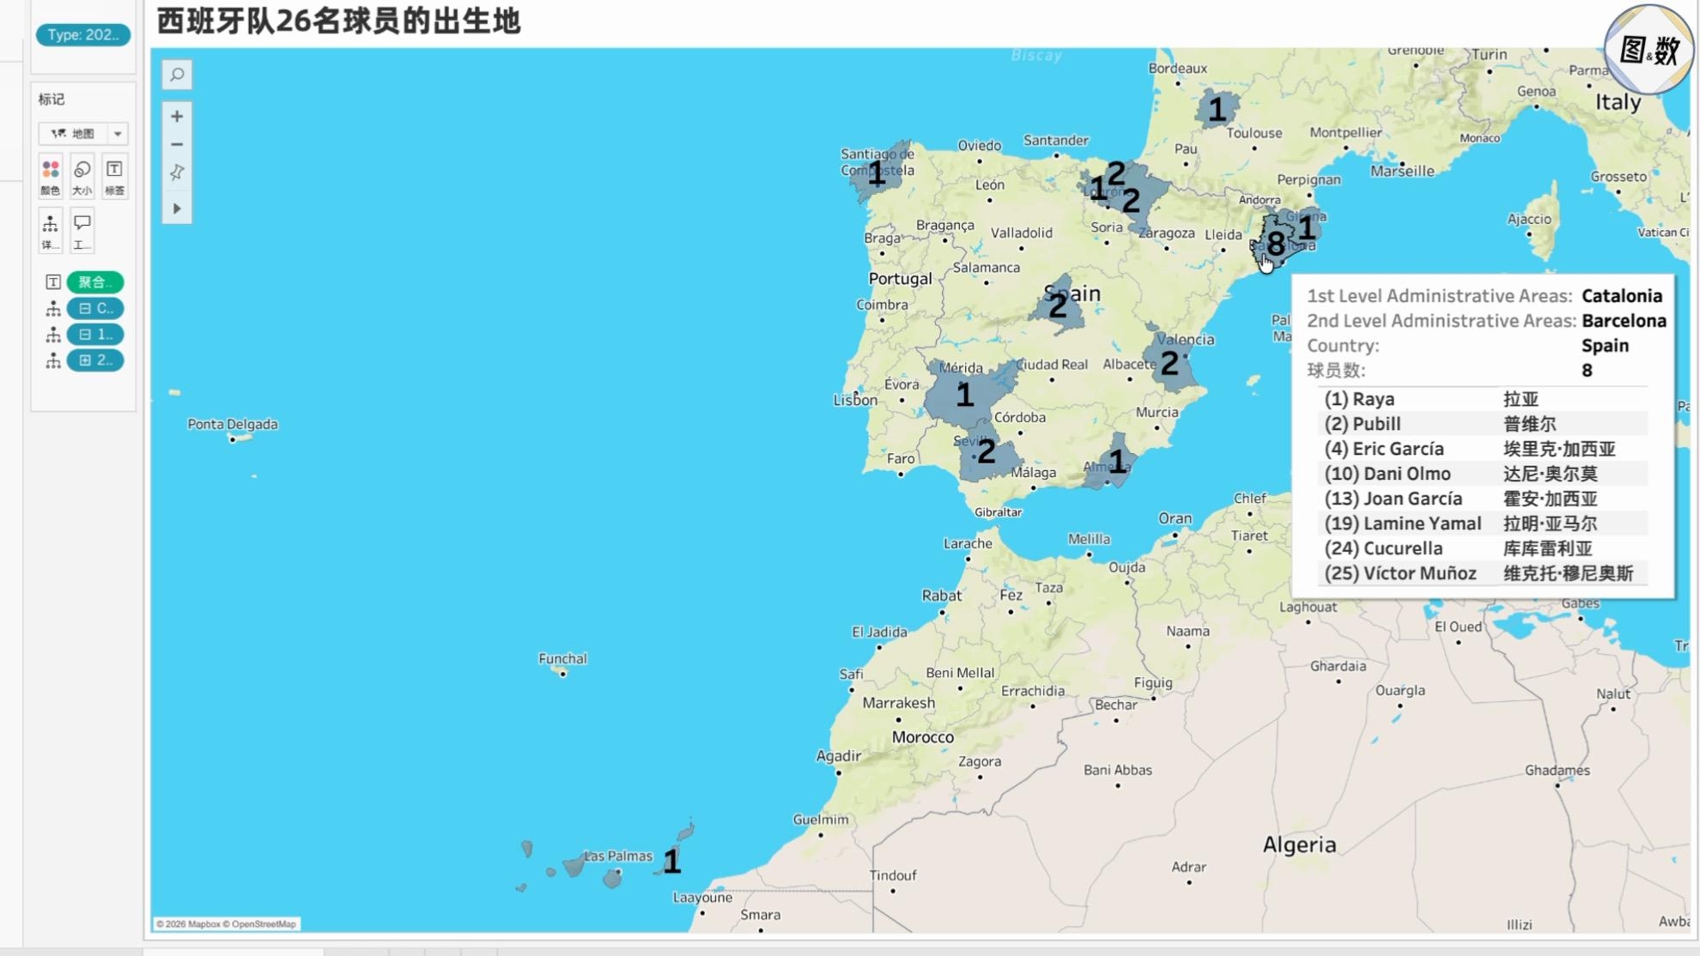Click the Marrakesh map label
1700x956 pixels.
point(898,703)
